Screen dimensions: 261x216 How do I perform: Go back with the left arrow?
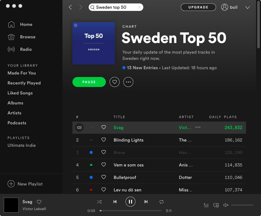tap(71, 7)
